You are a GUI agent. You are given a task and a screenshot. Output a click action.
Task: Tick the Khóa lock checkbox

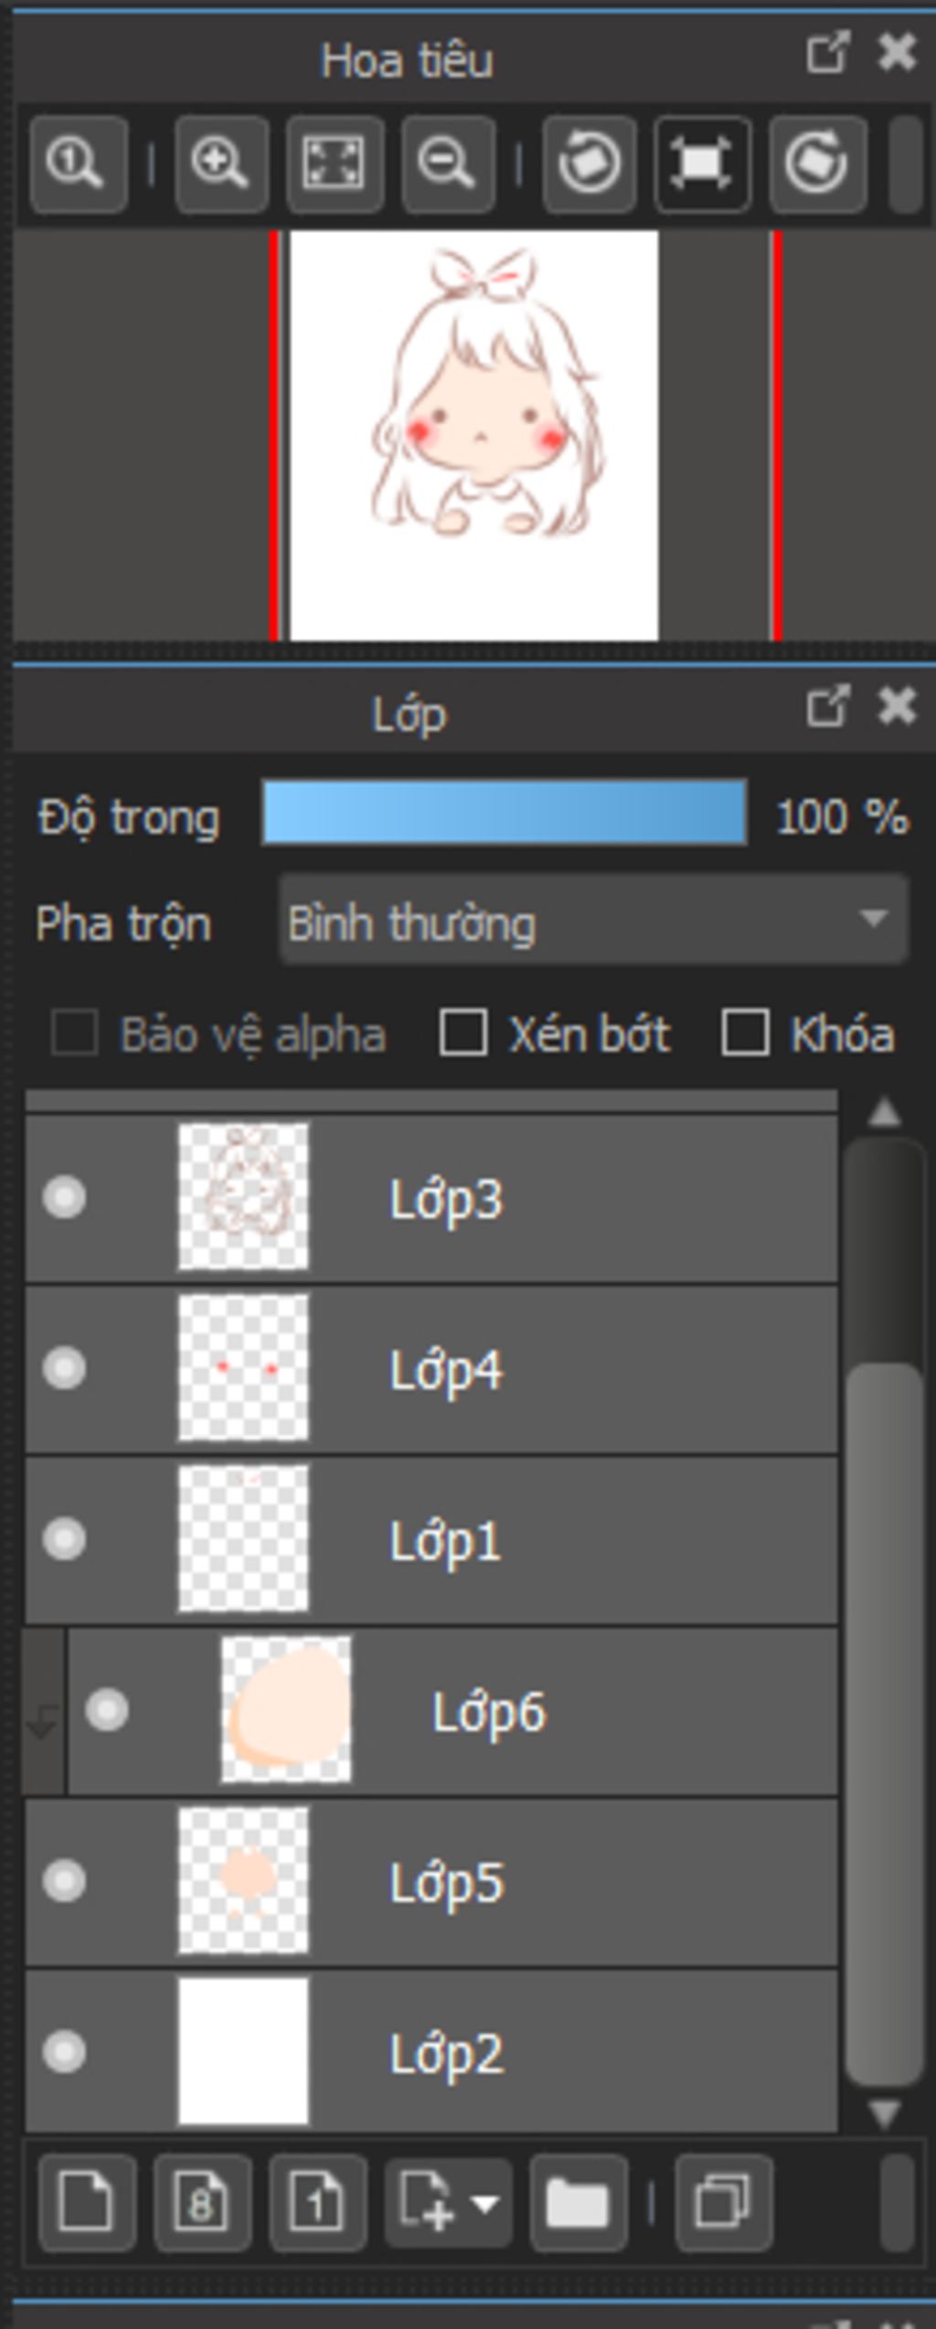(x=745, y=1033)
